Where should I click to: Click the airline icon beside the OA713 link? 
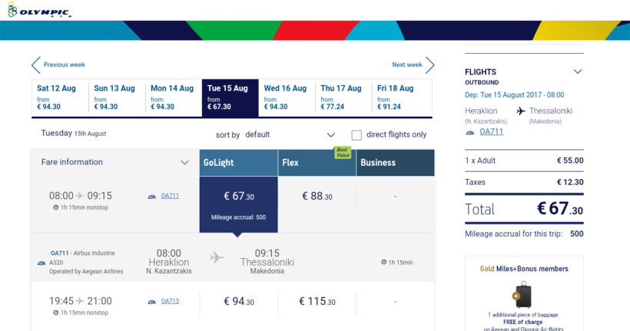point(151,301)
